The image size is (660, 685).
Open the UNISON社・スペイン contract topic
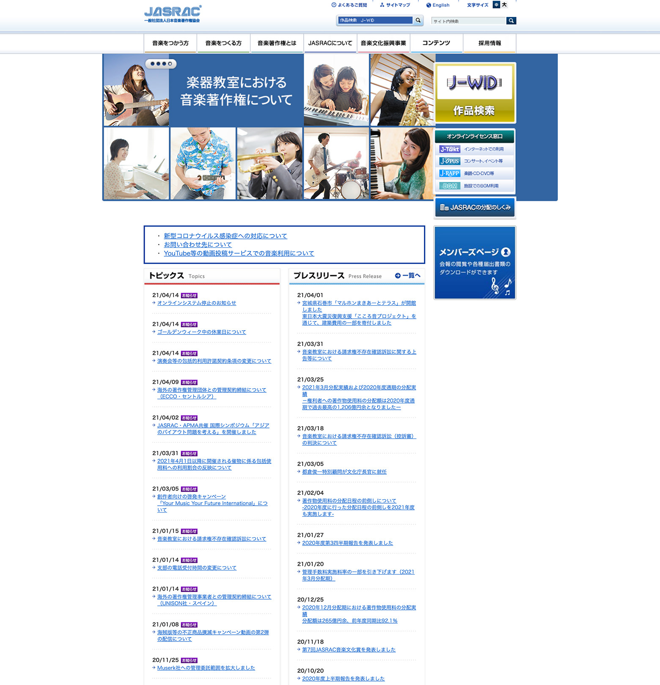[x=214, y=600]
